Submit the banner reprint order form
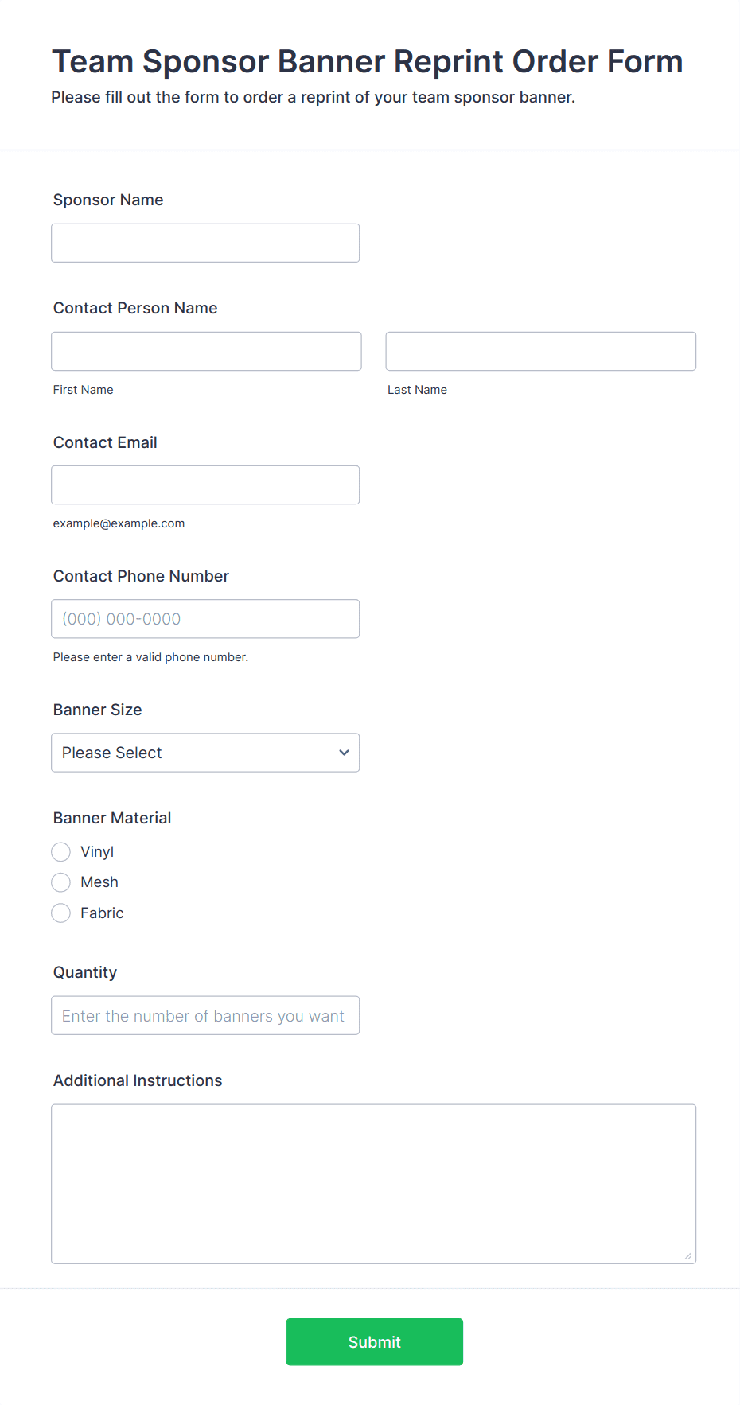The width and height of the screenshot is (740, 1405). click(x=374, y=1341)
